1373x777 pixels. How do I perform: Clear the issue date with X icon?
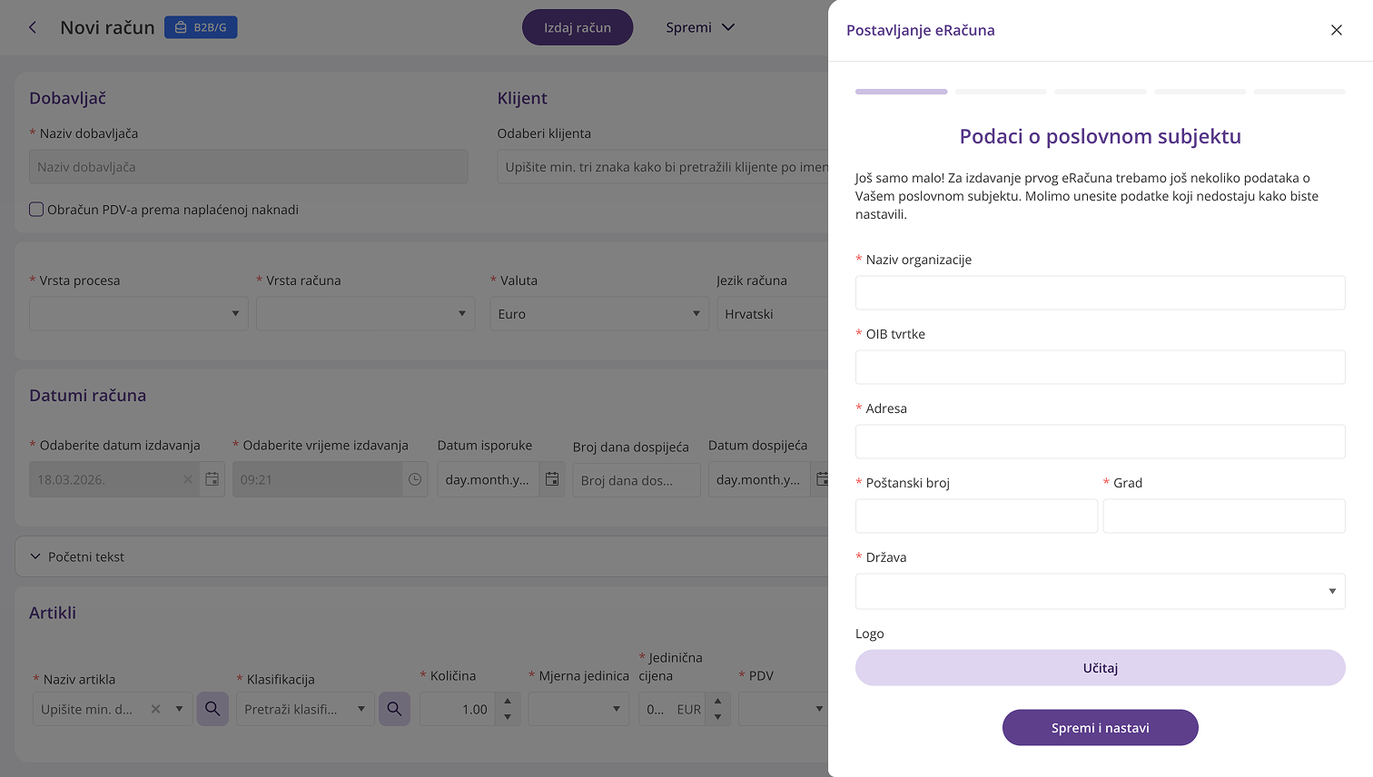[188, 479]
